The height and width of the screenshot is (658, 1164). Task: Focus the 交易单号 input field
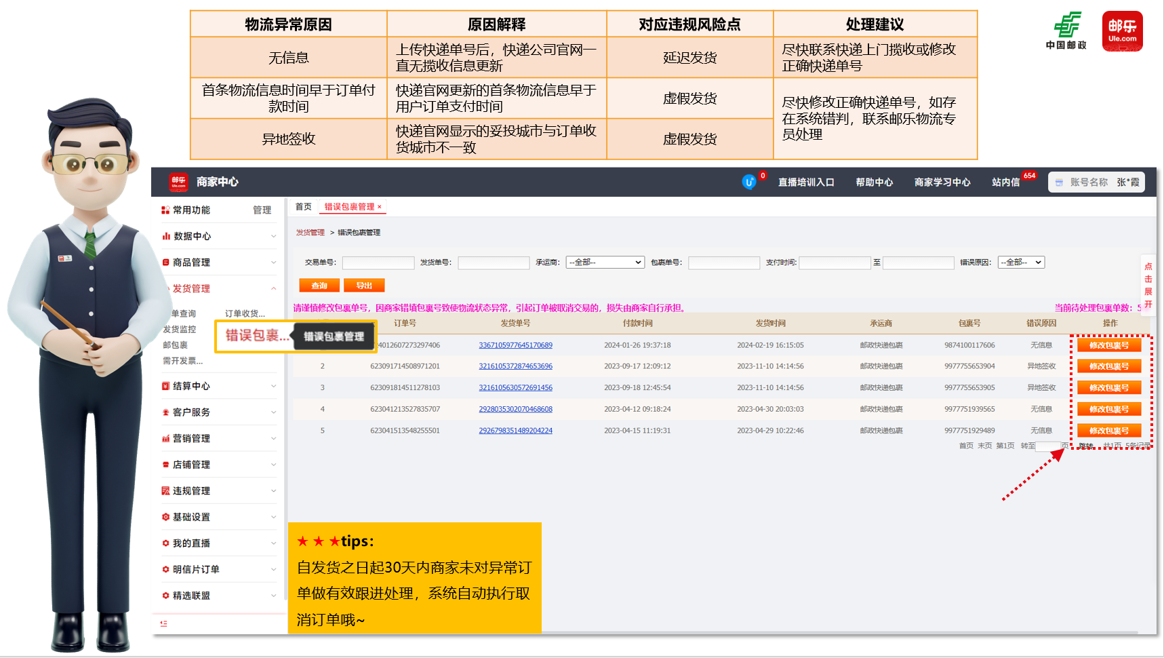(378, 263)
